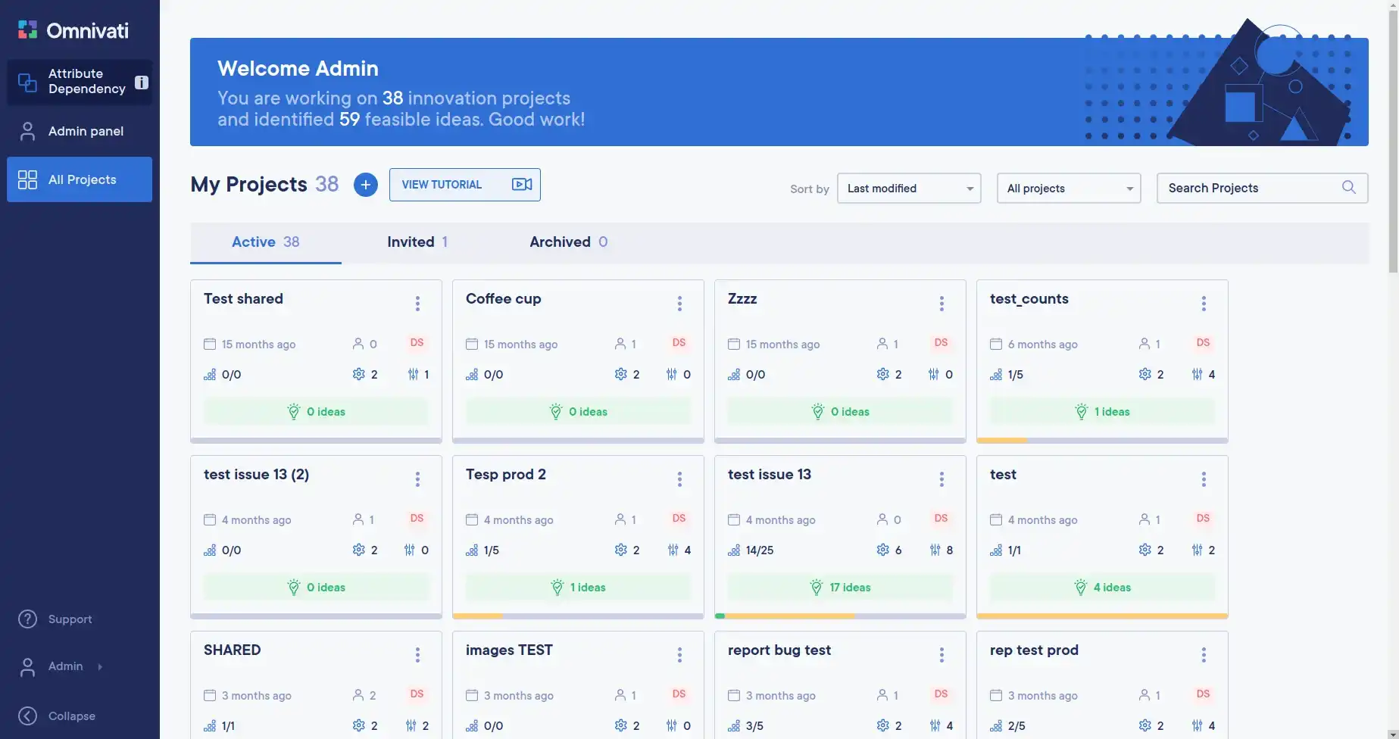1399x739 pixels.
Task: Switch to the Archived tab
Action: pos(568,242)
